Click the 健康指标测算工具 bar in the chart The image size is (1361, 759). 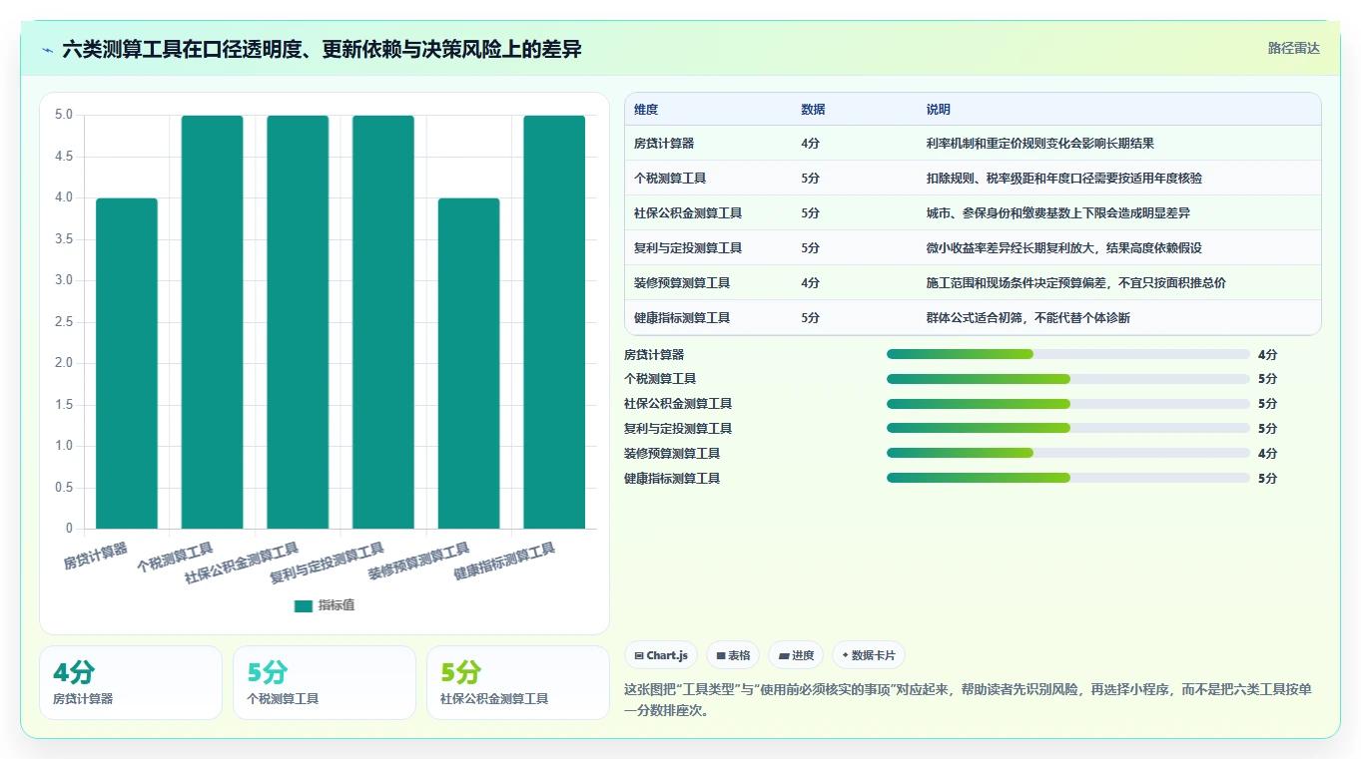(554, 322)
